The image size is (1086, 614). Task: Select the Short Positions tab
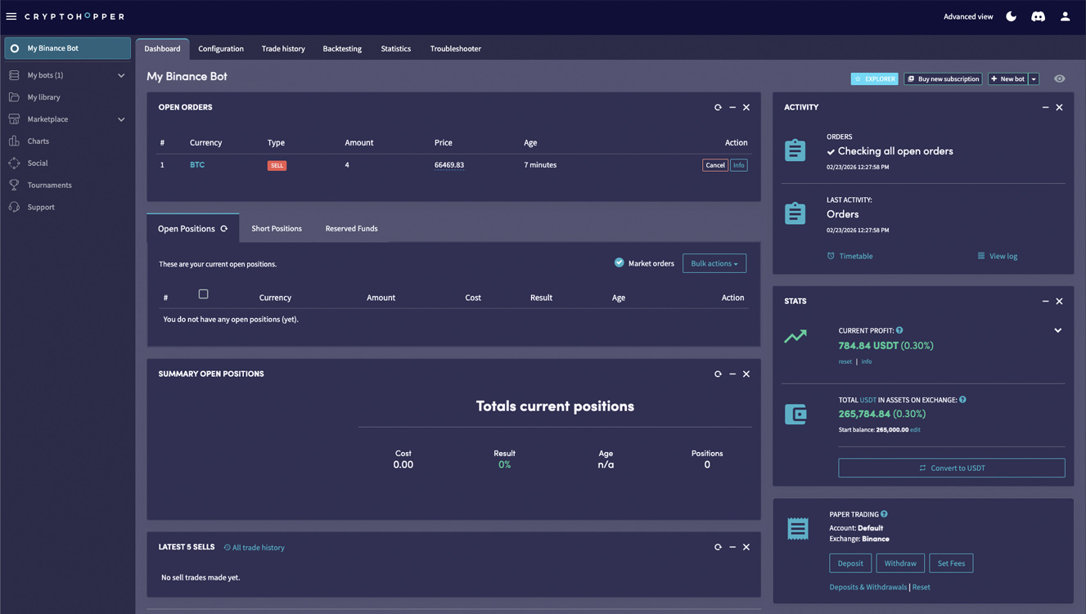pos(277,229)
